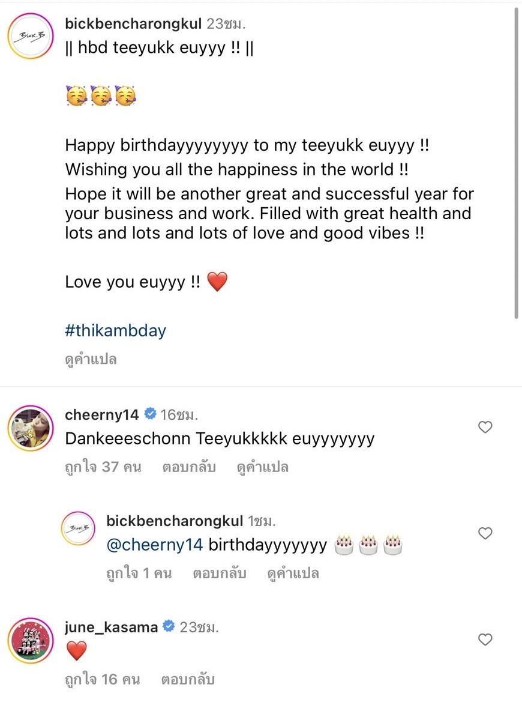Viewport: 522px width, 705px height.
Task: Open bickbencharongkul's profile picture at the top
Action: tap(29, 36)
